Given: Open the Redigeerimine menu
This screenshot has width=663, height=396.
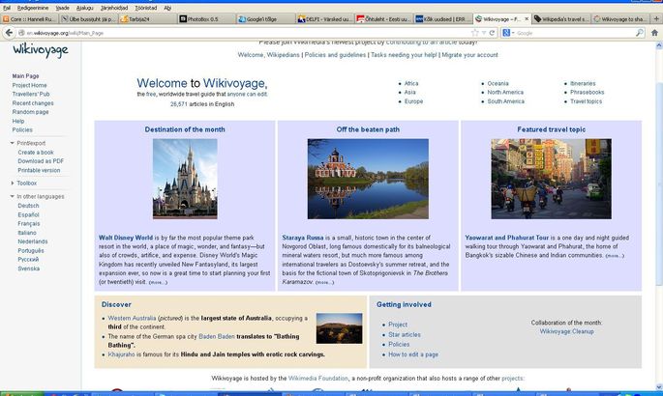Looking at the screenshot, I should coord(33,8).
